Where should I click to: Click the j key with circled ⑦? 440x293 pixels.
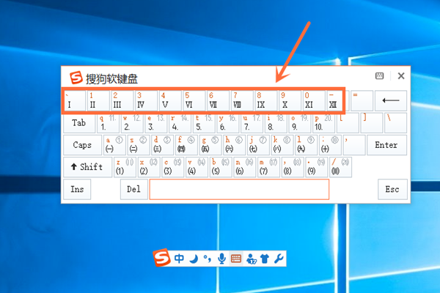(258, 145)
